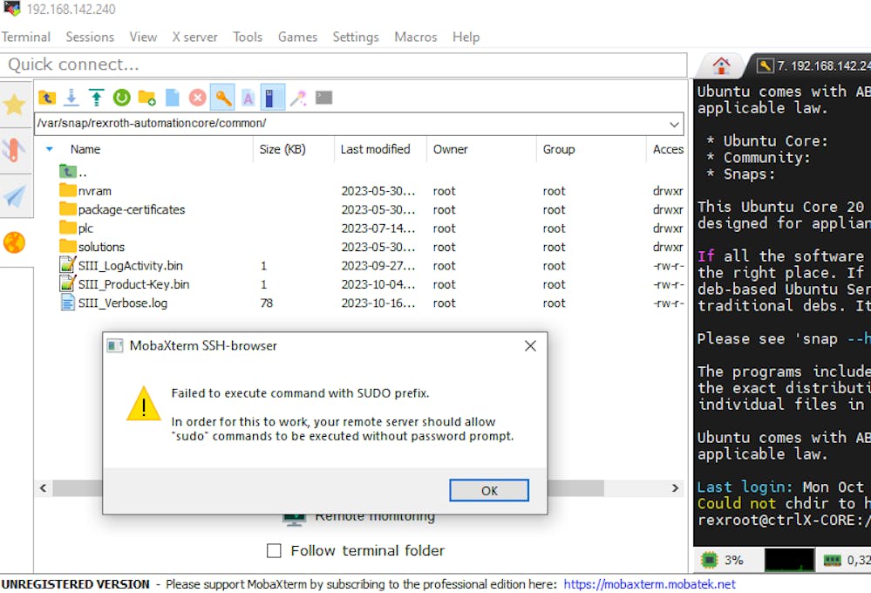This screenshot has width=871, height=593.
Task: Close the MobaXterm SSH-browser dialog
Action: (530, 345)
